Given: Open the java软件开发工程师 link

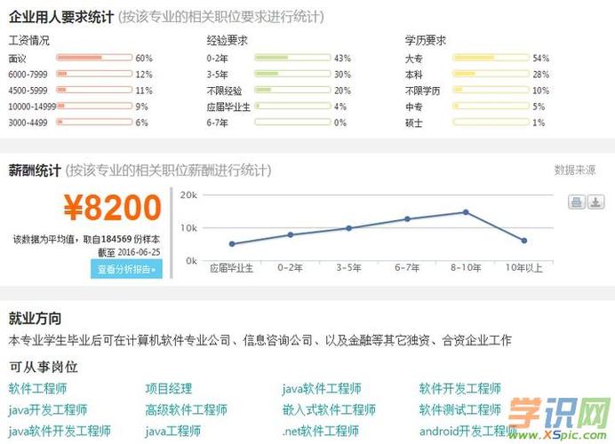Looking at the screenshot, I should pyautogui.click(x=60, y=432).
